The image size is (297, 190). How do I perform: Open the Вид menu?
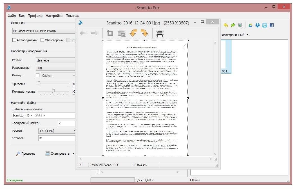(x=22, y=16)
